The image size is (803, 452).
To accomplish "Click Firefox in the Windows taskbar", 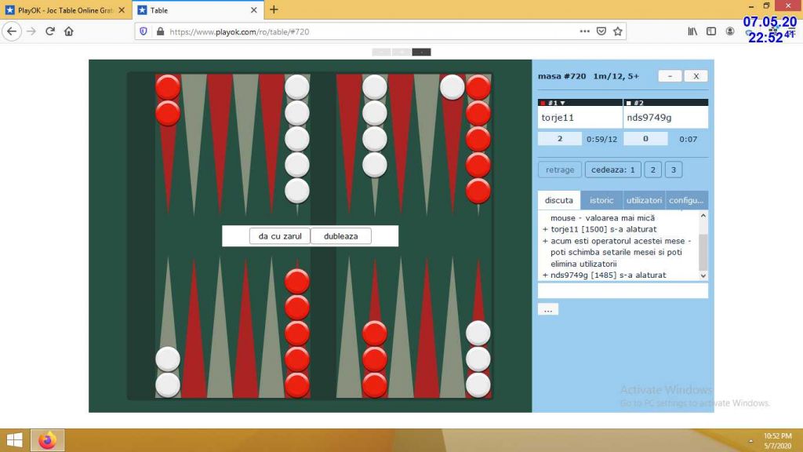I will coord(47,440).
